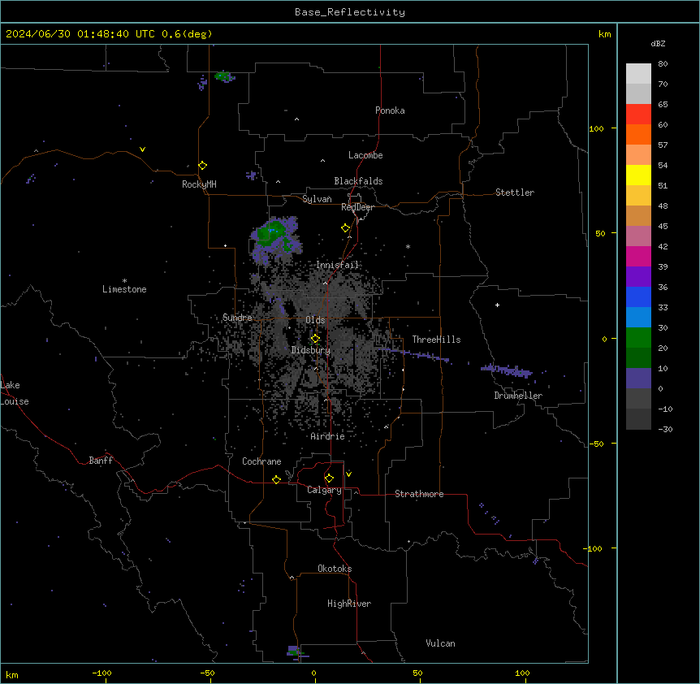This screenshot has width=700, height=684.
Task: Click the Sundre label
Action: click(237, 318)
